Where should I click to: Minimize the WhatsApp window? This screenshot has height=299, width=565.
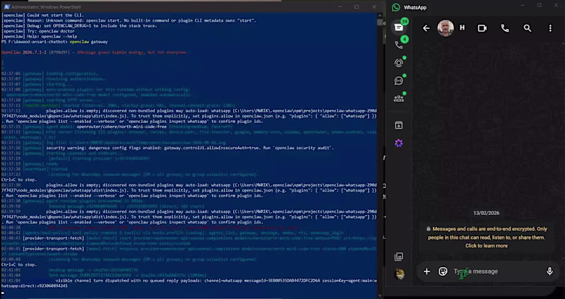click(523, 5)
